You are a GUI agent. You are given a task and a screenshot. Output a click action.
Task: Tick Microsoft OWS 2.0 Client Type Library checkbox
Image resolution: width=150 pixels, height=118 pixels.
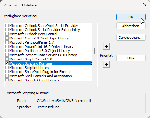(x=7, y=38)
